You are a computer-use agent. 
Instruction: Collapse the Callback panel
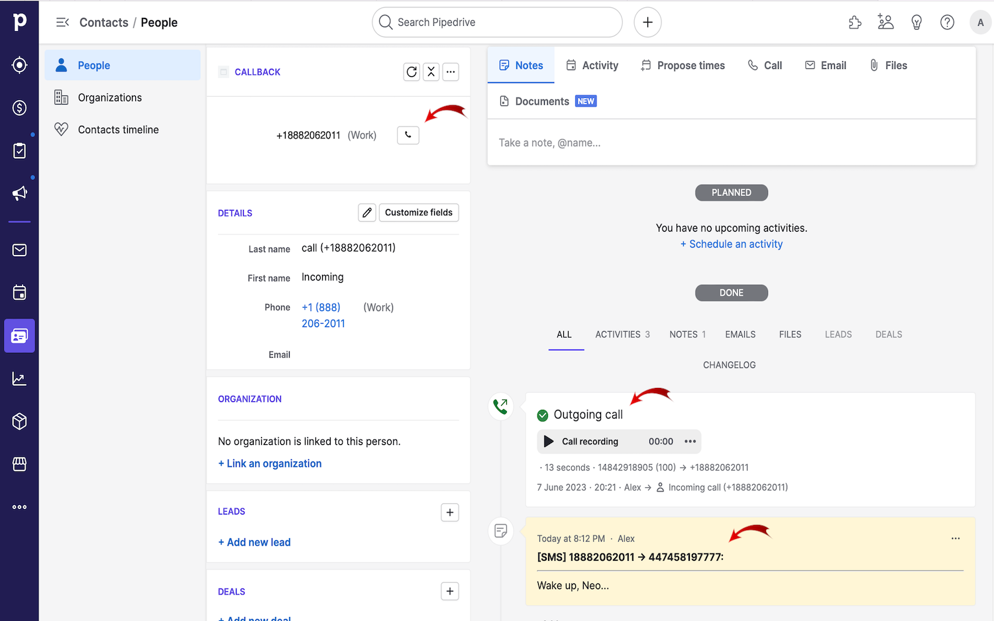431,72
